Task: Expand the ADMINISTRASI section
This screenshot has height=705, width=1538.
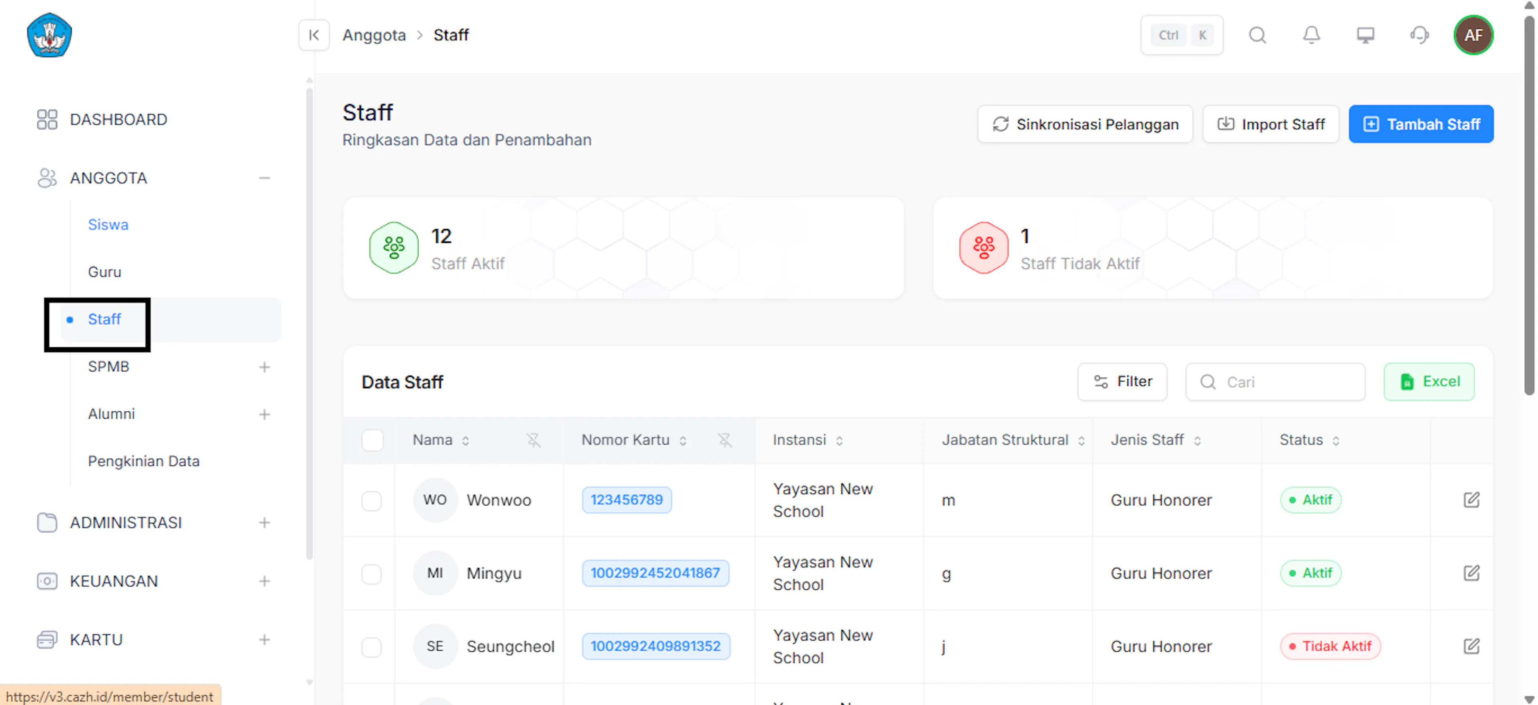Action: [264, 522]
